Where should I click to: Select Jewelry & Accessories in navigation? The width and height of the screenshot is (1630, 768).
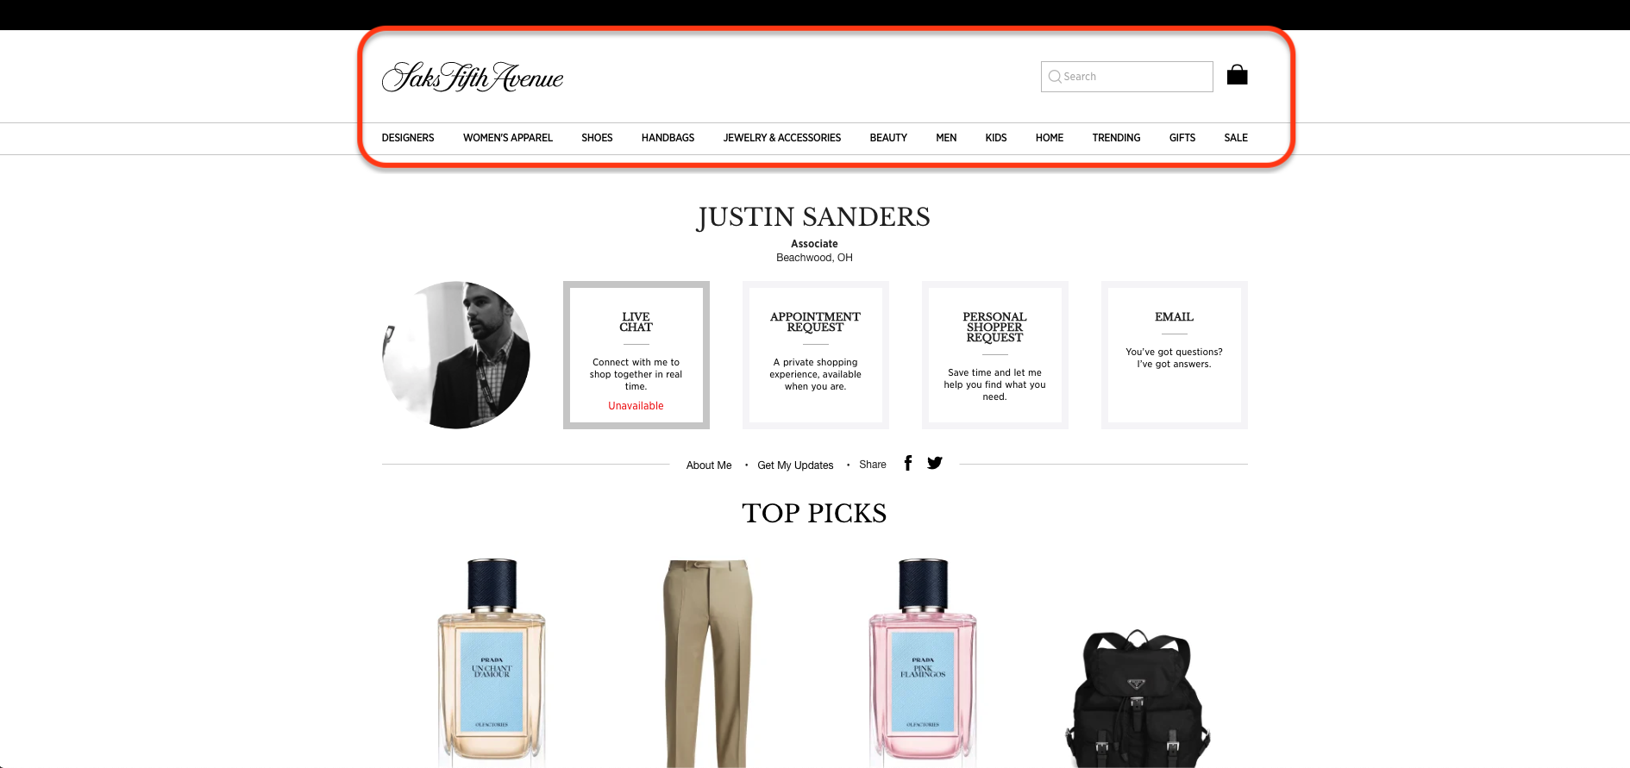pyautogui.click(x=782, y=138)
